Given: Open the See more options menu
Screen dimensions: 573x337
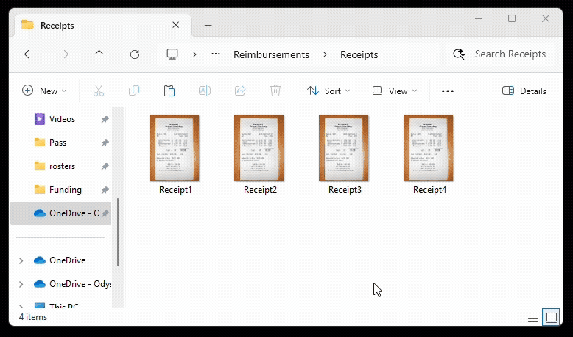Looking at the screenshot, I should pos(448,91).
